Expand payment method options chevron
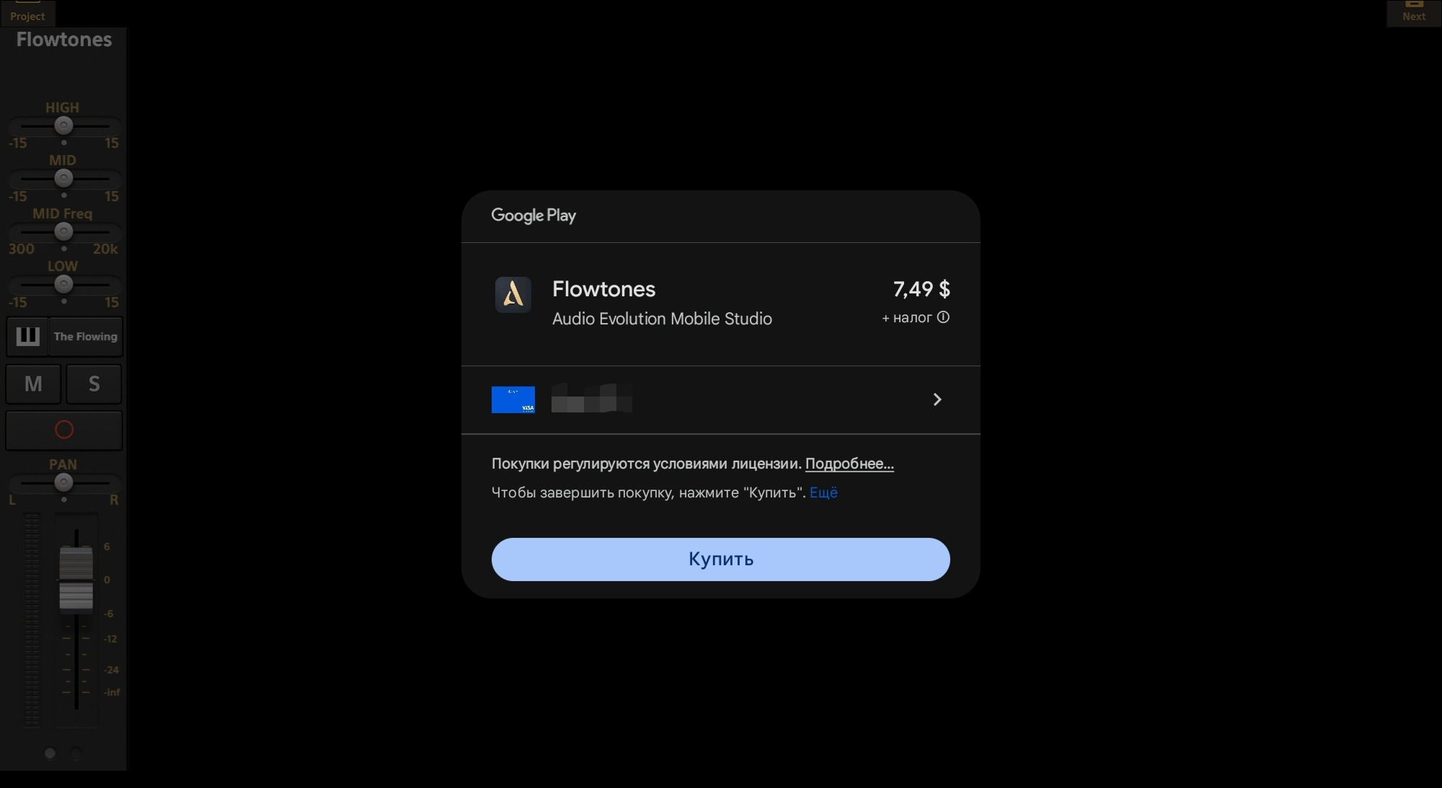 point(937,399)
